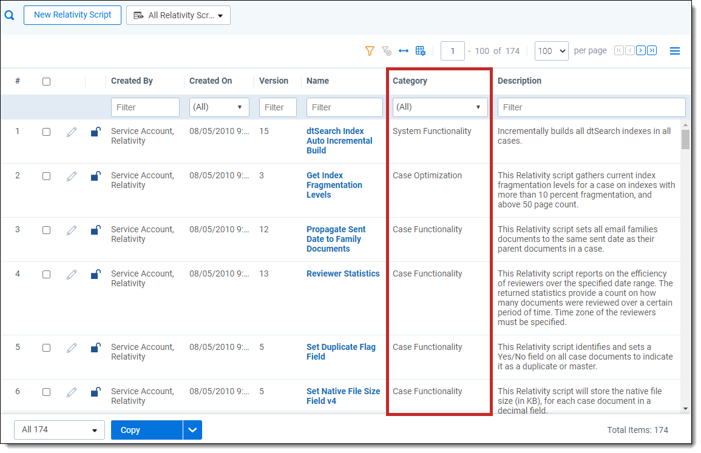
Task: Check the select-all header checkbox
Action: point(47,81)
